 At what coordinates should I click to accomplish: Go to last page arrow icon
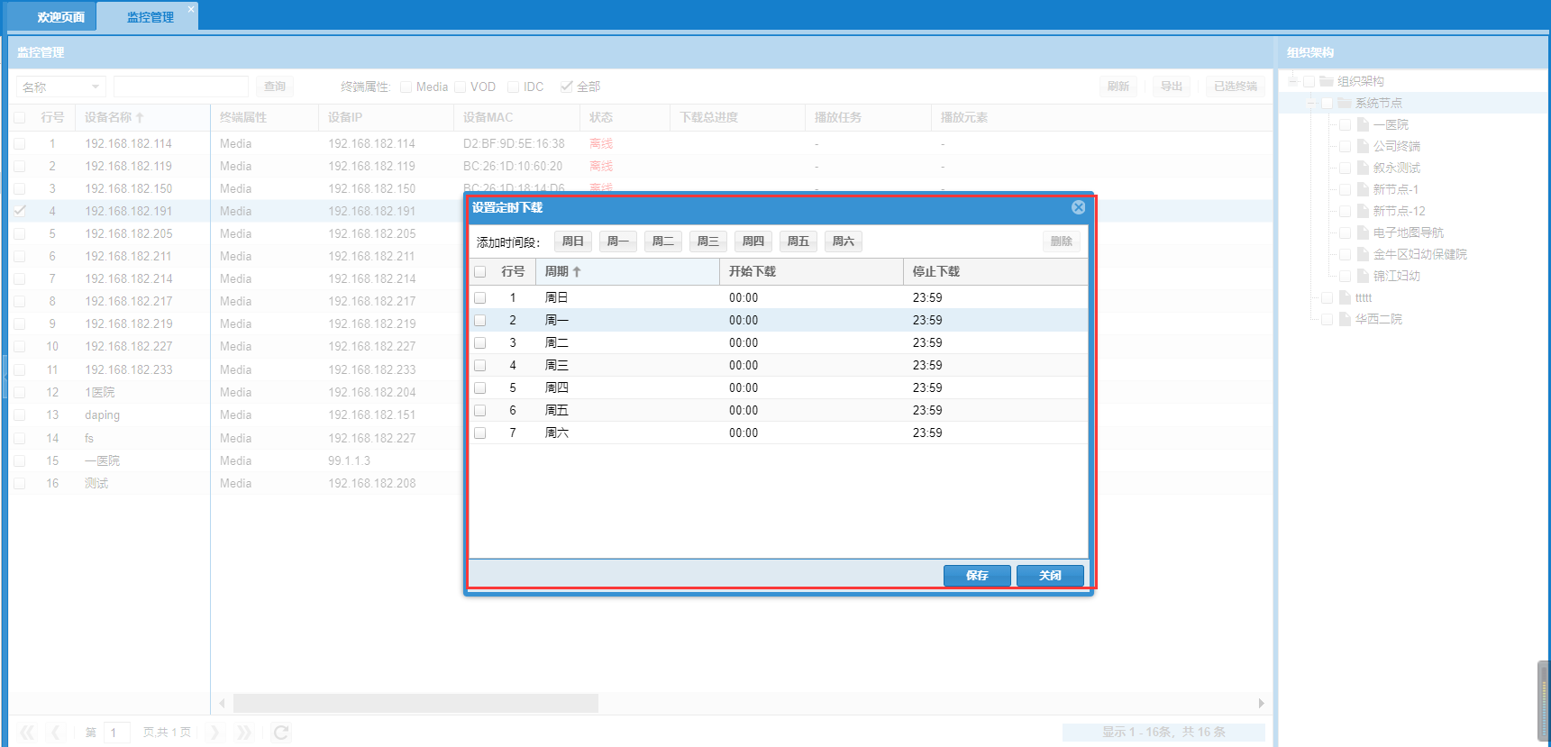(244, 733)
